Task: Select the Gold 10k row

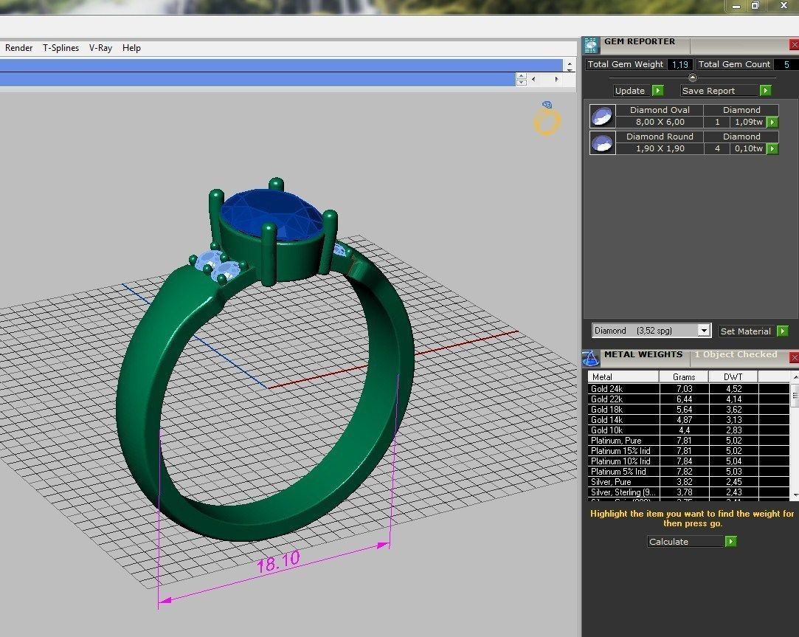Action: (x=688, y=430)
